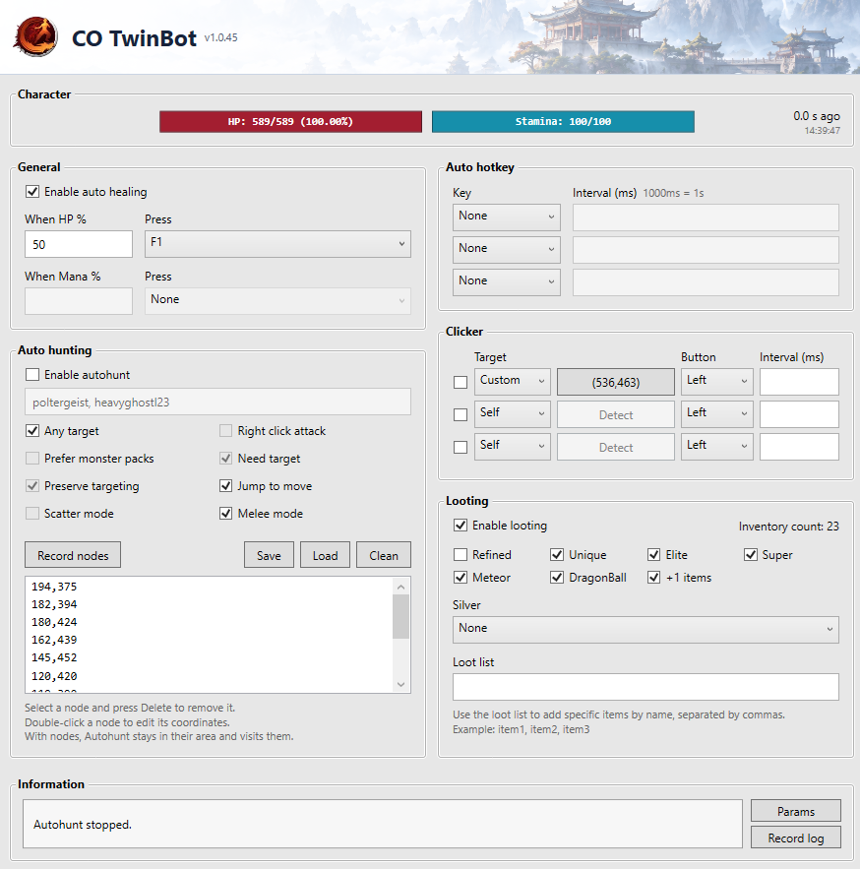Screen dimensions: 860x869
Task: Click Record log button
Action: click(x=796, y=838)
